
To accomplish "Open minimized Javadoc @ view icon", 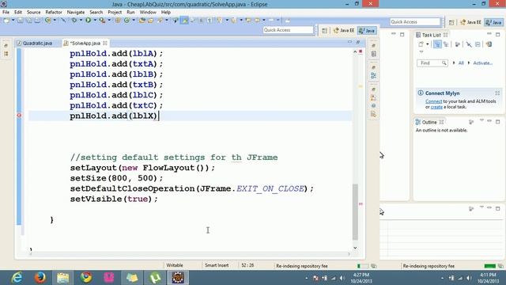I will pyautogui.click(x=373, y=105).
